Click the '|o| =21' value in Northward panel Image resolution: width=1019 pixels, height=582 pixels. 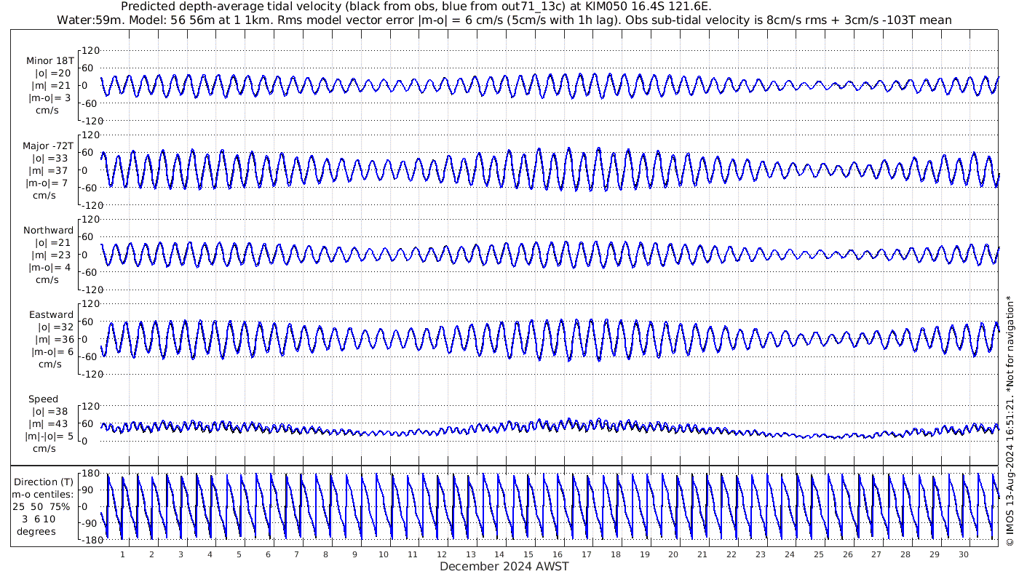[x=52, y=243]
